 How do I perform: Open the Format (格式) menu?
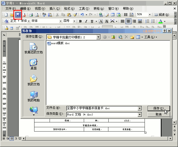(x=69, y=9)
